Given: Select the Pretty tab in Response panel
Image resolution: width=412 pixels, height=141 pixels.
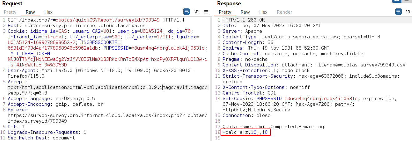Looking at the screenshot, I should [x=225, y=12].
